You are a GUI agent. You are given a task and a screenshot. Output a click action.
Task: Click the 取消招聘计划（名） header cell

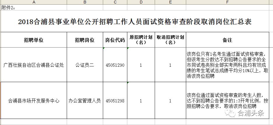170,40
